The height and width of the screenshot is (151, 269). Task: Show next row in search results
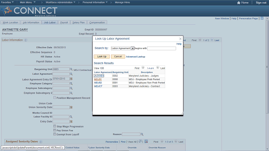click(158, 68)
